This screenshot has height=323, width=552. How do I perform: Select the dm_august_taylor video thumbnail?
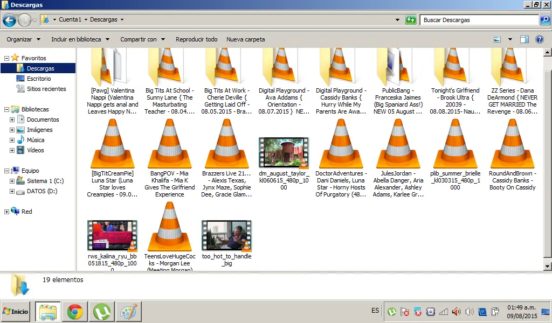284,152
